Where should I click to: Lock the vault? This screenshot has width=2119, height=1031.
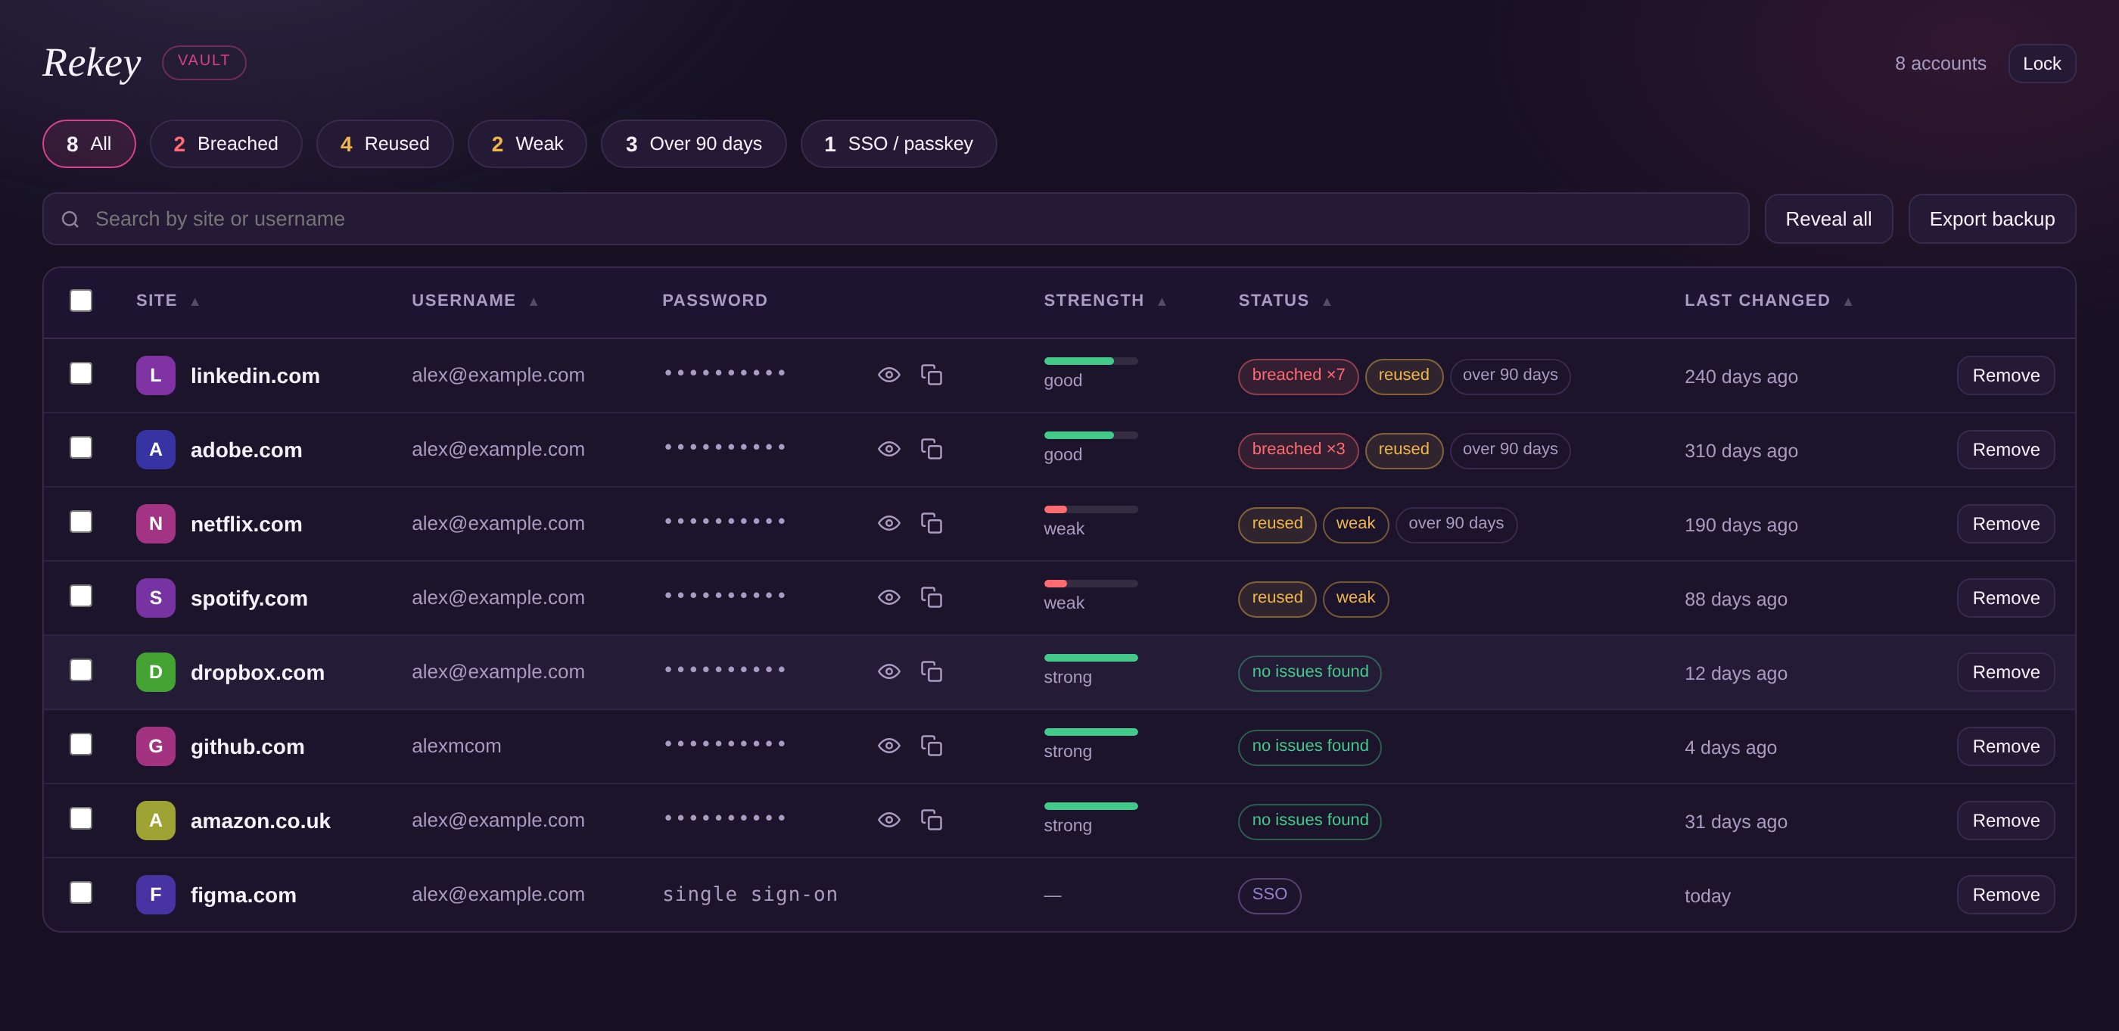tap(2041, 64)
